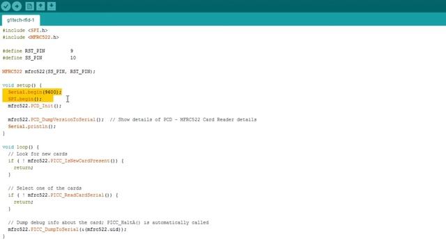Image resolution: width=446 pixels, height=251 pixels.
Task: Open a sketch with the Open icon
Action: [x=40, y=6]
